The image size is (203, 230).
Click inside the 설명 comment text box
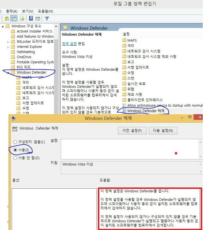[130, 149]
